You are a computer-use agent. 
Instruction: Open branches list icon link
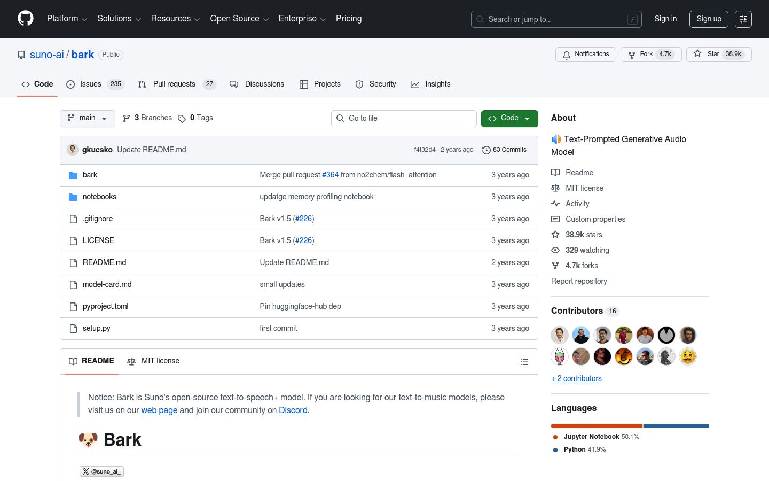(147, 118)
